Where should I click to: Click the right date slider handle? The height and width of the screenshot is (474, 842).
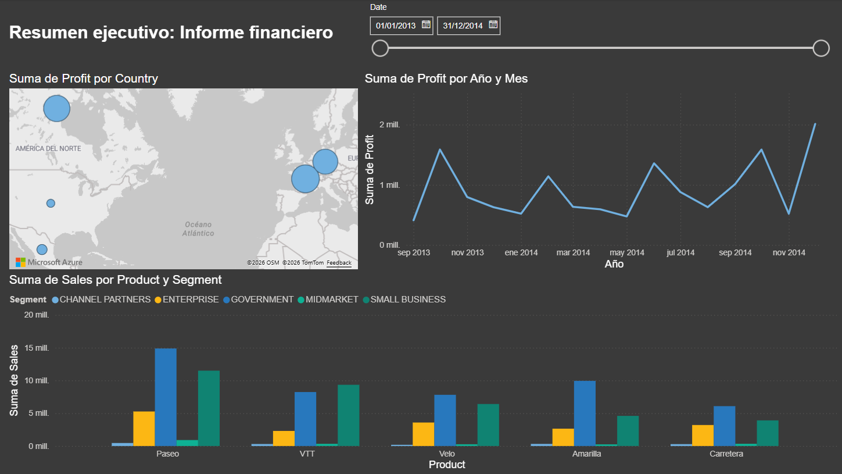[x=820, y=48]
